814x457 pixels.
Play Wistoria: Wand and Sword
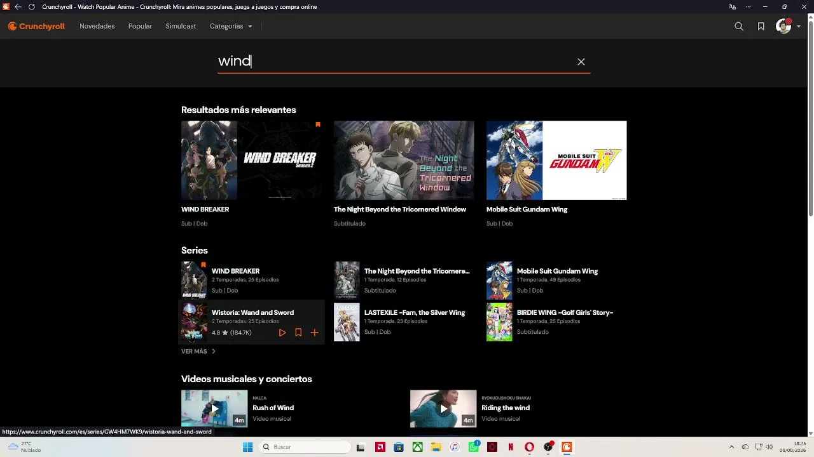(x=282, y=333)
